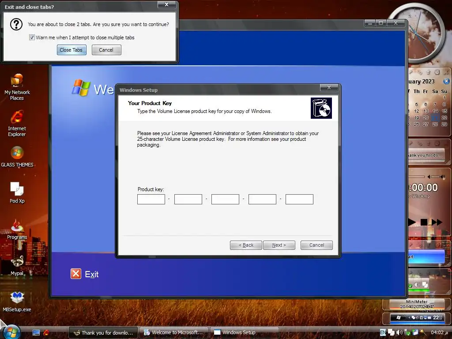The image size is (452, 339).
Task: Click the WinAmp gadget play button
Action: tap(412, 222)
